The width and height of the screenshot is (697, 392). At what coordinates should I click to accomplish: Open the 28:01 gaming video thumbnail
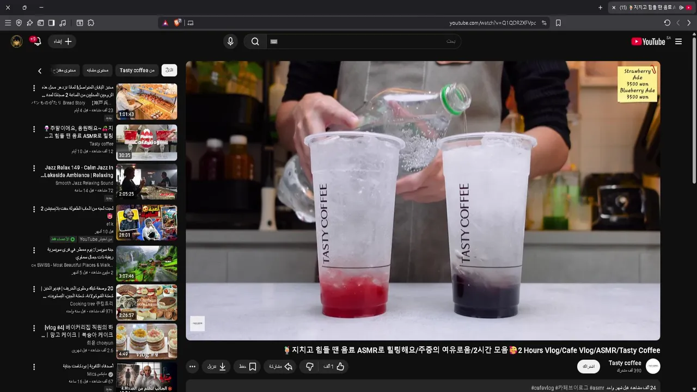pyautogui.click(x=146, y=222)
